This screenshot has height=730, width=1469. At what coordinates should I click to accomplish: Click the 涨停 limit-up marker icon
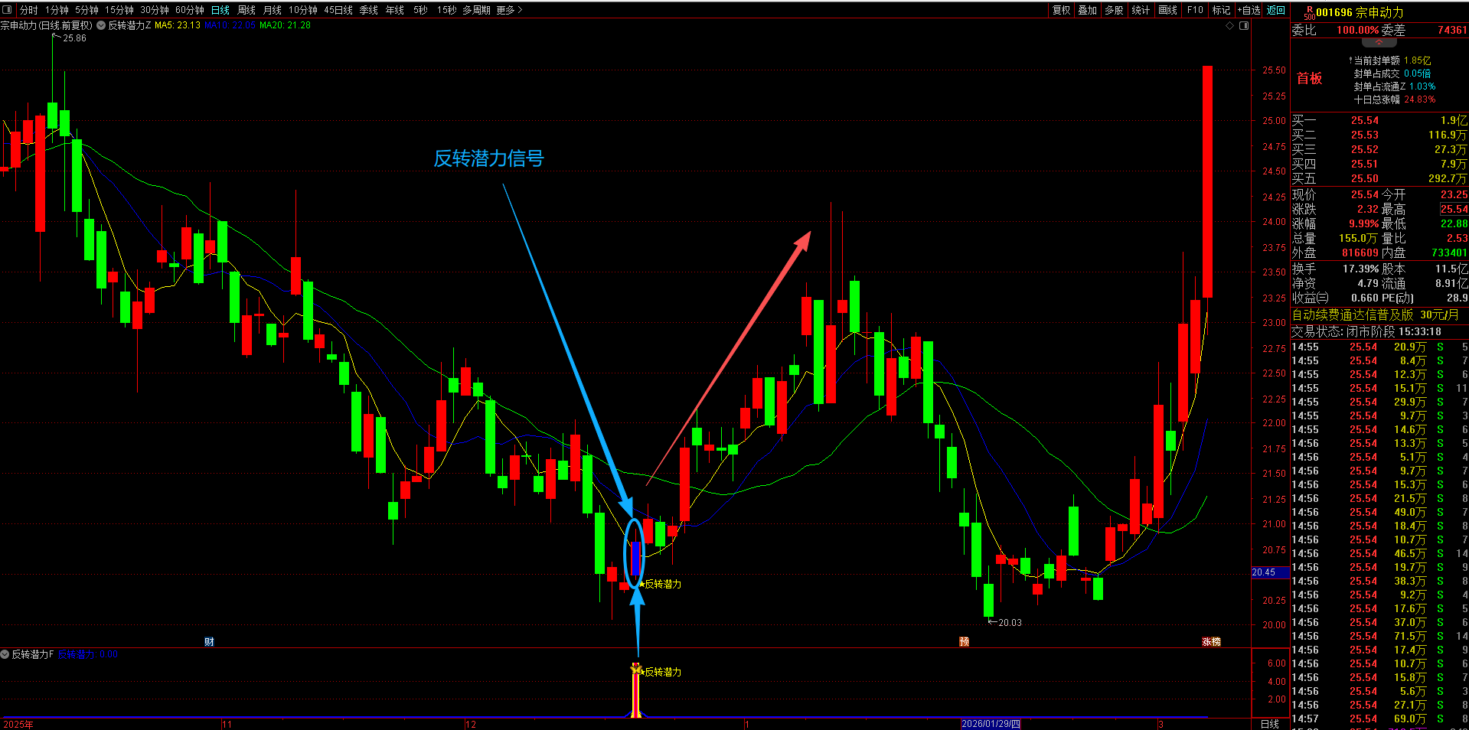pos(1212,641)
